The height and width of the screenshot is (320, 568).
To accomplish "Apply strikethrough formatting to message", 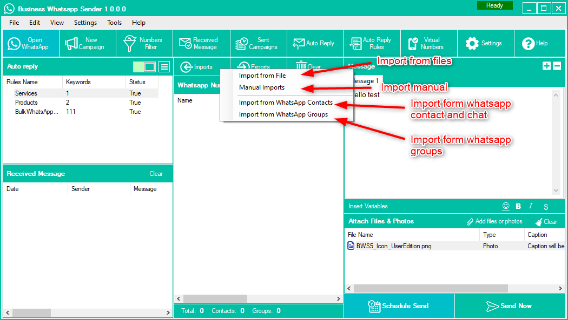I will click(x=546, y=207).
